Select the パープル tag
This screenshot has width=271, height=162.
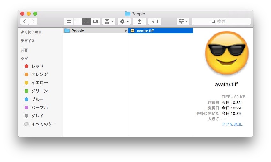[40, 108]
